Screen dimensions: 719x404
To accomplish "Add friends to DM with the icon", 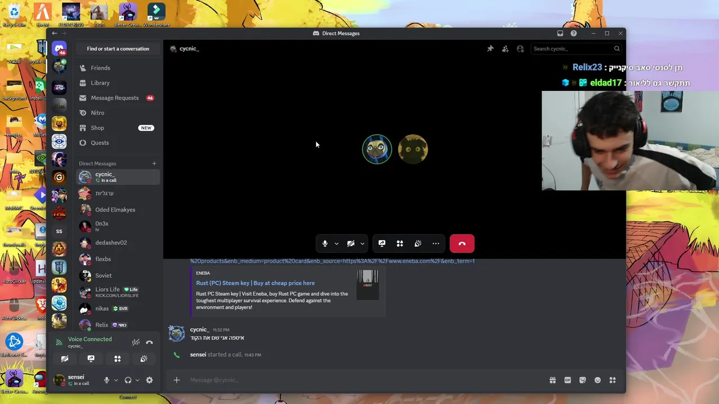I will point(505,49).
